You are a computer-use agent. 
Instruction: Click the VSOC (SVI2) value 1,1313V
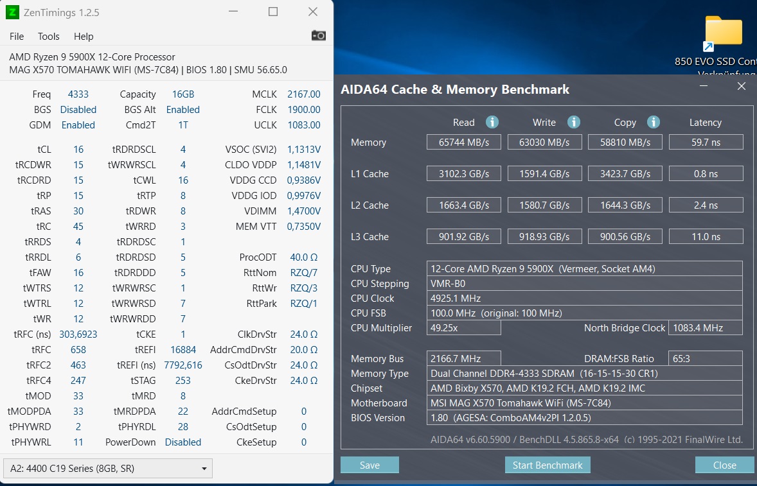tap(304, 149)
